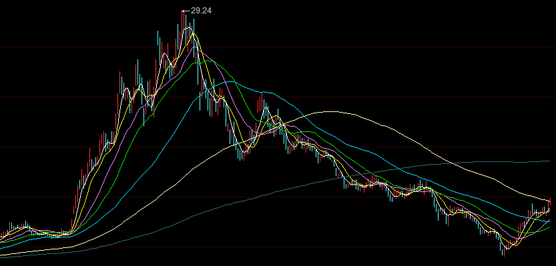This screenshot has width=556, height=266.
Task: Click the cyan line's peak after the price top
Action: click(x=230, y=82)
